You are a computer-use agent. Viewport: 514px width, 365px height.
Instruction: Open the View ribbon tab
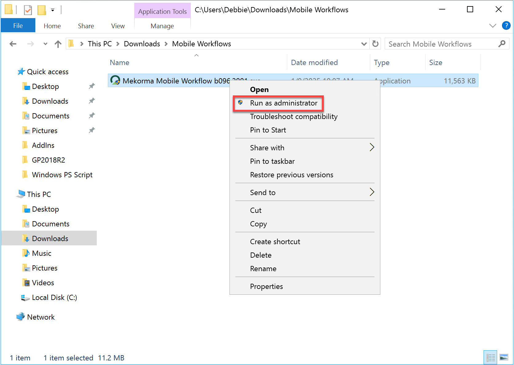(x=118, y=26)
